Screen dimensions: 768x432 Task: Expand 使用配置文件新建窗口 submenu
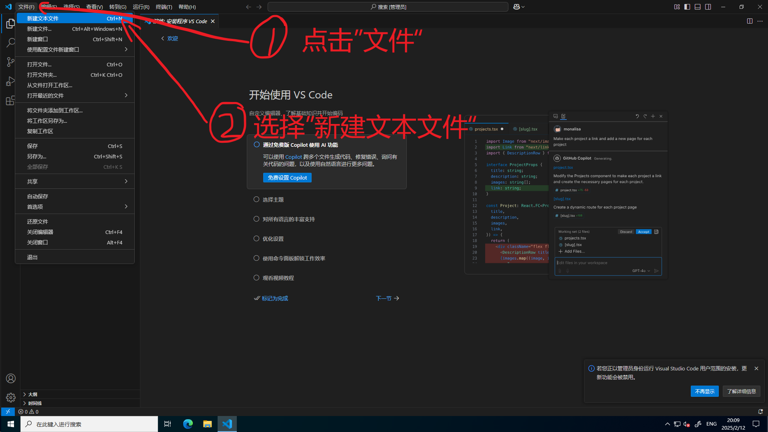(x=75, y=50)
